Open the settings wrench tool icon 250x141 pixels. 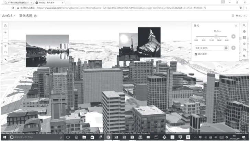(244, 56)
